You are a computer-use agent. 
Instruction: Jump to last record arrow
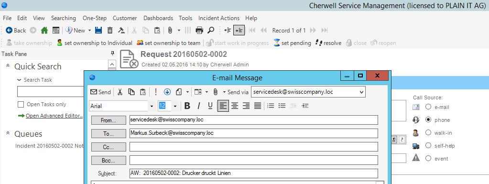(x=325, y=30)
